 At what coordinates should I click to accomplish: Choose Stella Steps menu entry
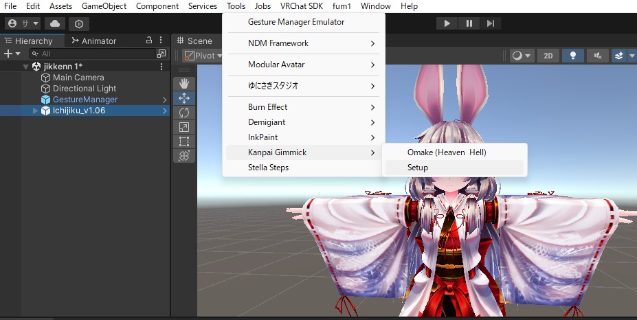[x=304, y=168]
